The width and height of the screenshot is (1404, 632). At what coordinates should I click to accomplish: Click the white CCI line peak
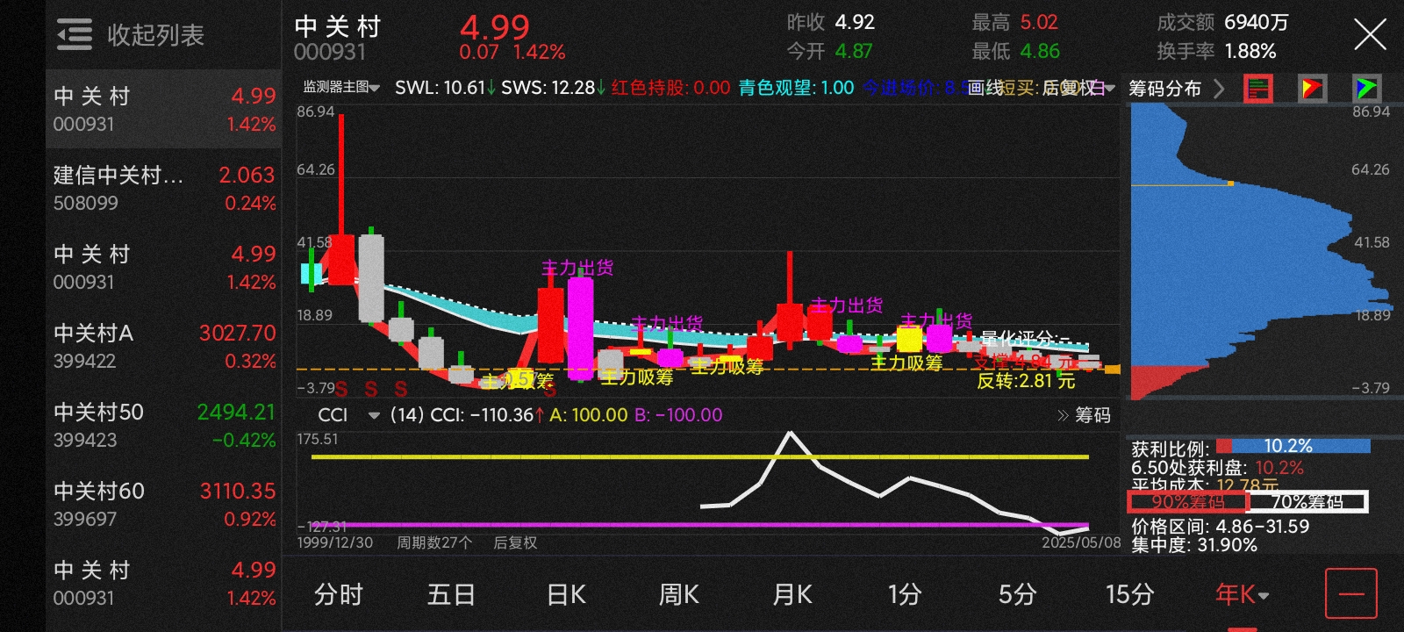[x=791, y=433]
